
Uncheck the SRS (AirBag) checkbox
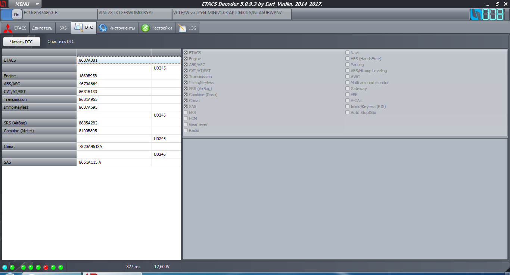186,89
